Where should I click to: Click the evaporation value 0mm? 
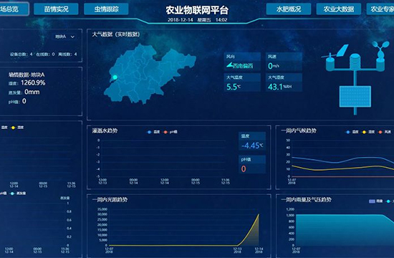(x=32, y=92)
